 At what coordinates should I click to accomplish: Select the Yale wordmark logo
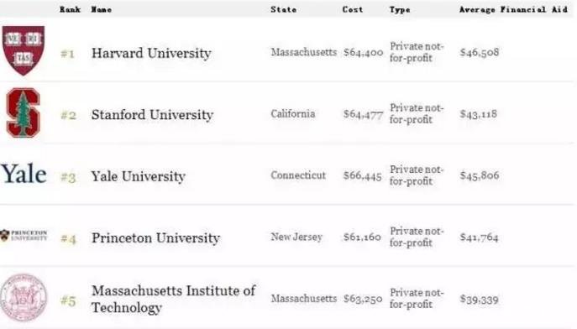(24, 174)
